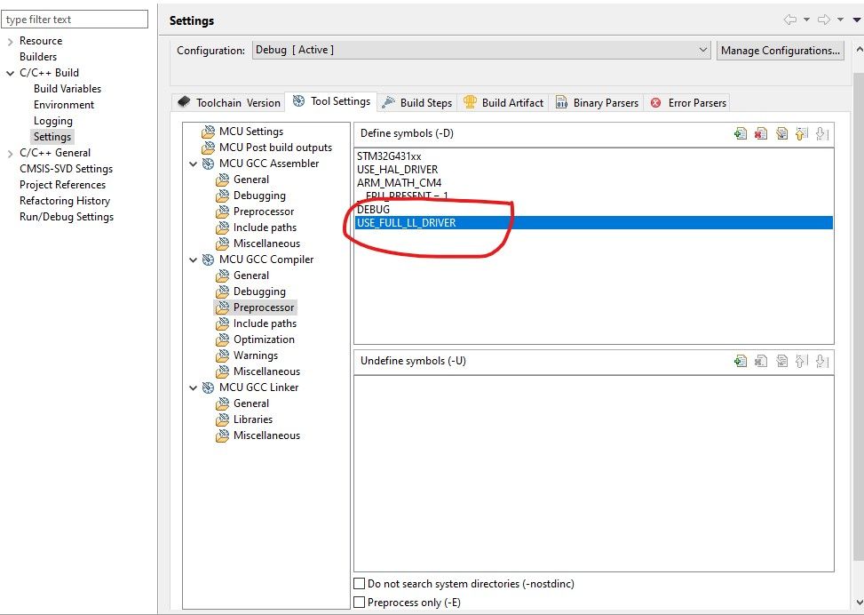864x615 pixels.
Task: Open Builders properties page
Action: [38, 57]
